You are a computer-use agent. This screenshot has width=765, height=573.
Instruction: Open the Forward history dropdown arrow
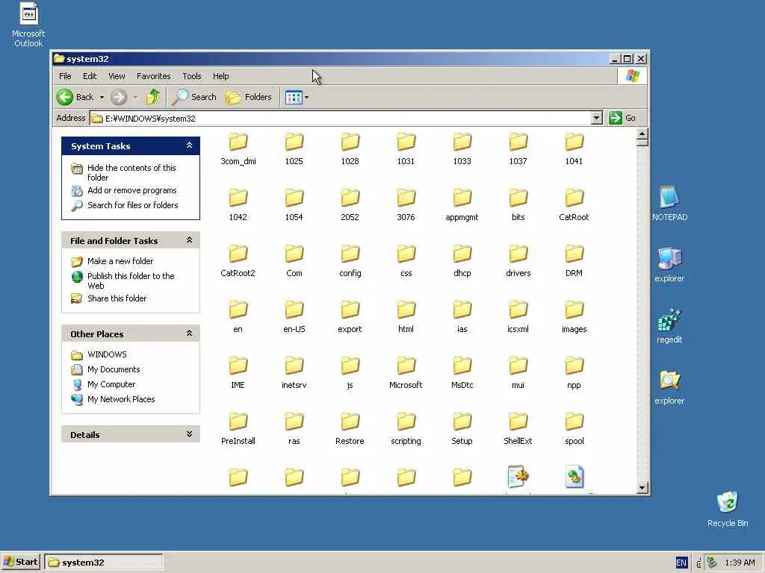click(135, 98)
